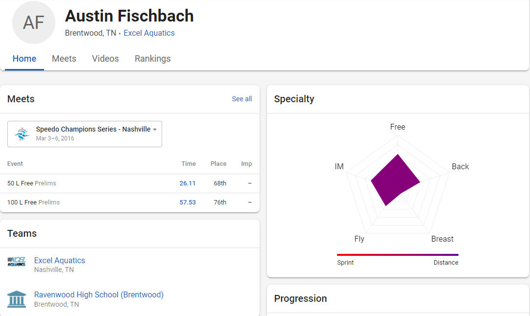The width and height of the screenshot is (530, 316).
Task: Select the Rankings tab
Action: point(153,59)
